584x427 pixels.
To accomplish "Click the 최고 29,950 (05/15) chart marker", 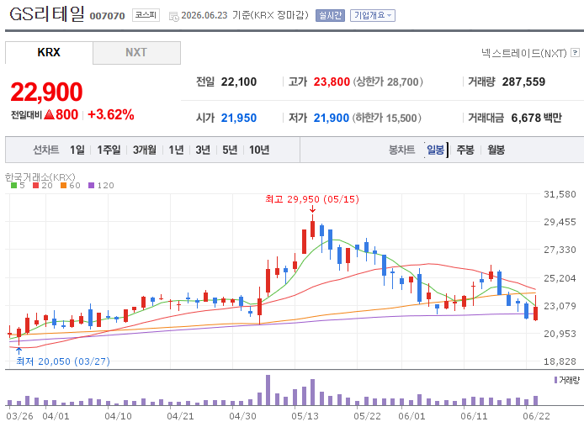I will pyautogui.click(x=312, y=199).
